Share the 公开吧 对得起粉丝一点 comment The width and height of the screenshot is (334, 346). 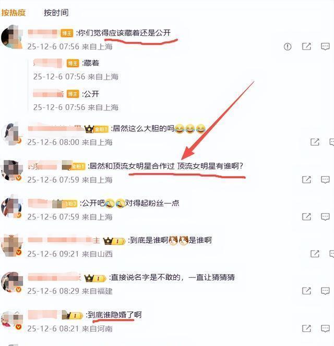pyautogui.click(x=306, y=217)
